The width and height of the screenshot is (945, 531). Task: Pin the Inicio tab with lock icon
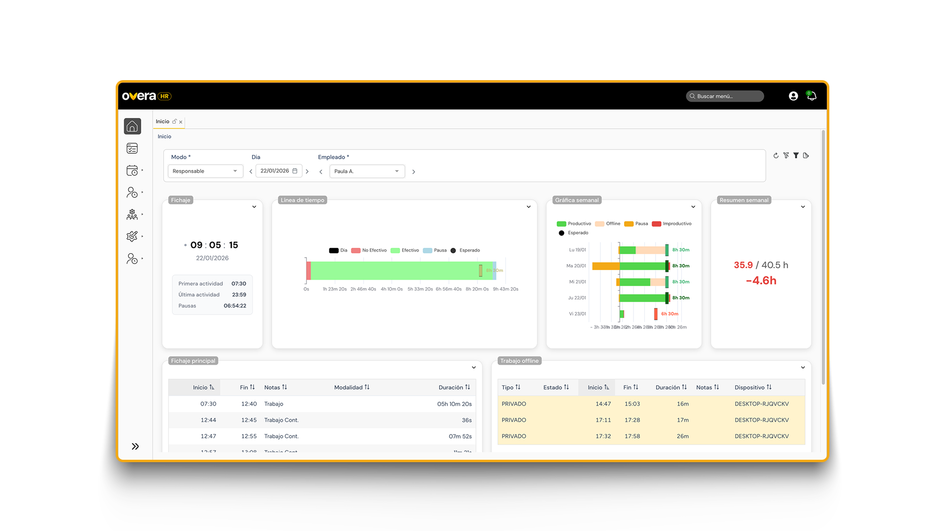pos(174,121)
